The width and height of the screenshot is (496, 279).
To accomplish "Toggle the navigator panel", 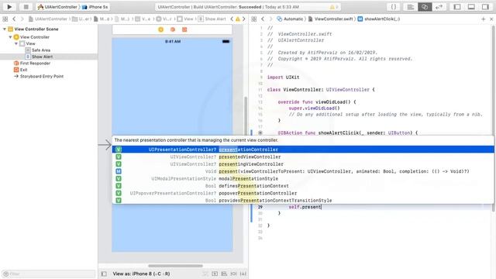I will [x=457, y=7].
